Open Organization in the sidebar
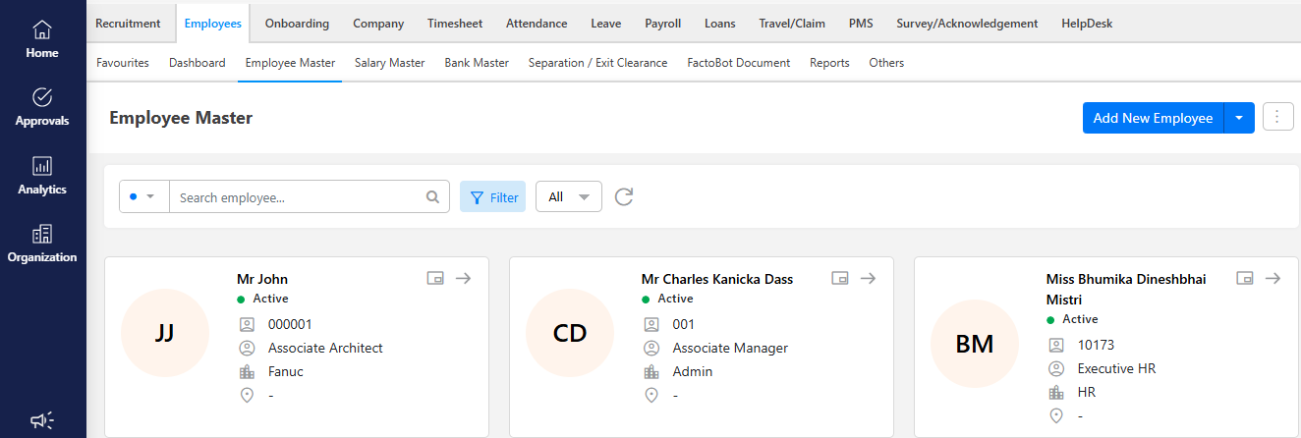 point(42,244)
